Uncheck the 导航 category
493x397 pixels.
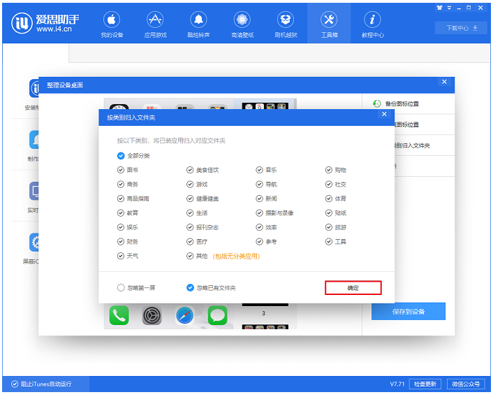[259, 185]
